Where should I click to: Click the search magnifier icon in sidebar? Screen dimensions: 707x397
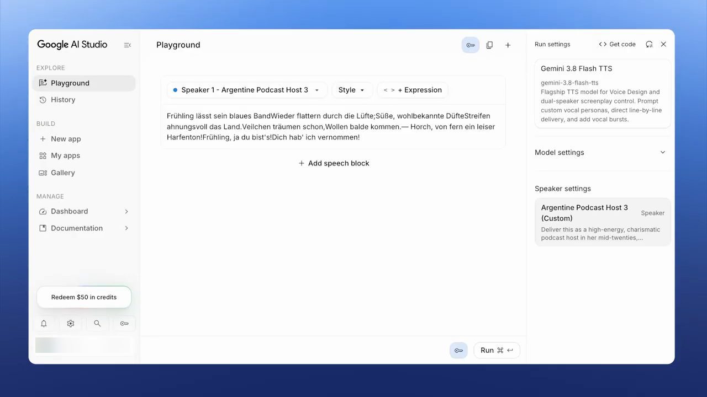(x=97, y=324)
